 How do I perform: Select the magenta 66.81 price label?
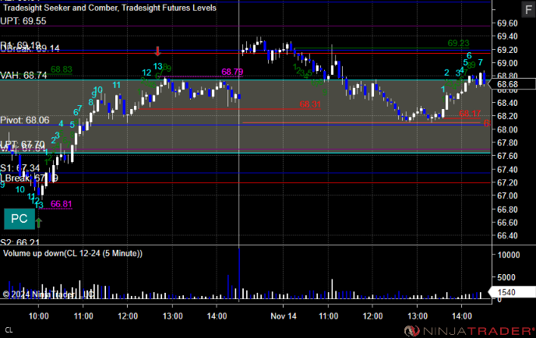pyautogui.click(x=62, y=204)
